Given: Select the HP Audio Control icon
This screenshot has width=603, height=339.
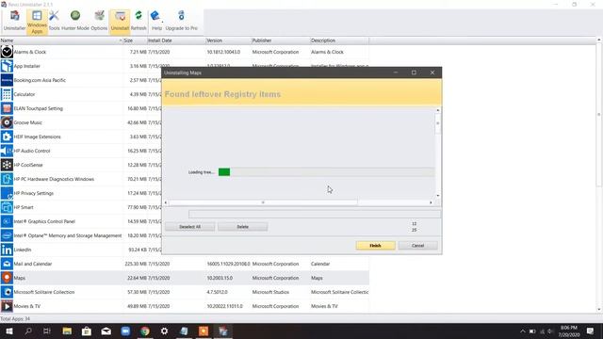Looking at the screenshot, I should click(7, 151).
